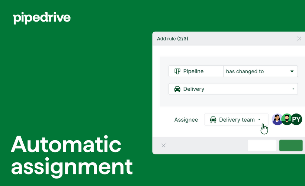Click the car icon in Delivery field
This screenshot has height=186, width=305.
(x=177, y=89)
